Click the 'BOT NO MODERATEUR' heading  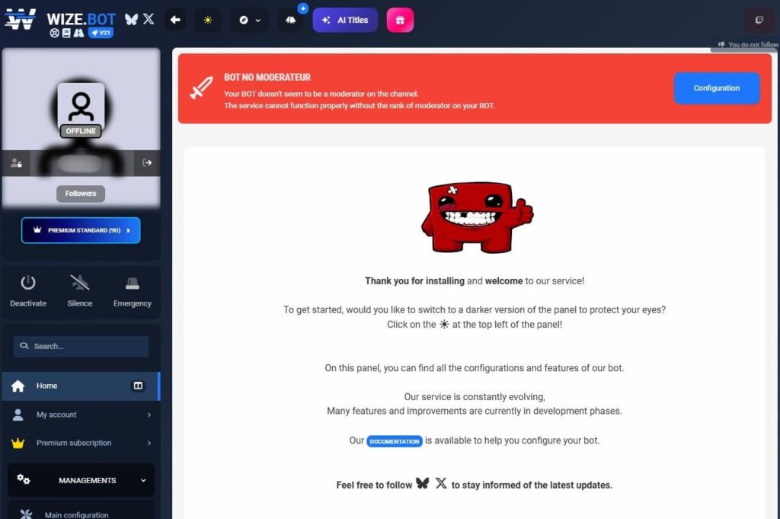click(267, 77)
